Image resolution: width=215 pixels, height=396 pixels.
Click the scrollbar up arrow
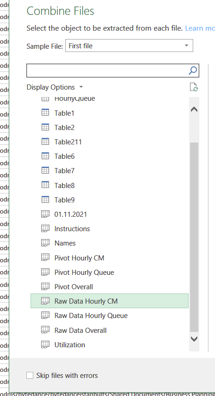coord(194,110)
